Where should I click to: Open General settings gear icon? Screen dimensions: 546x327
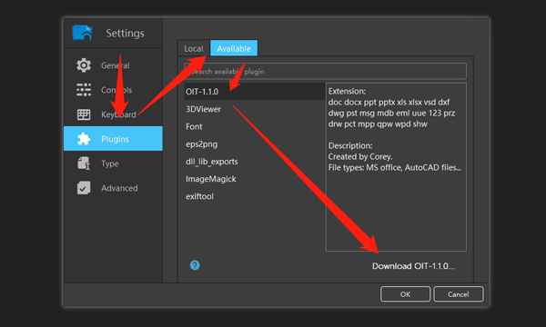[84, 65]
